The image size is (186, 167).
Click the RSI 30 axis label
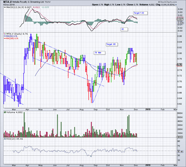tap(179, 155)
